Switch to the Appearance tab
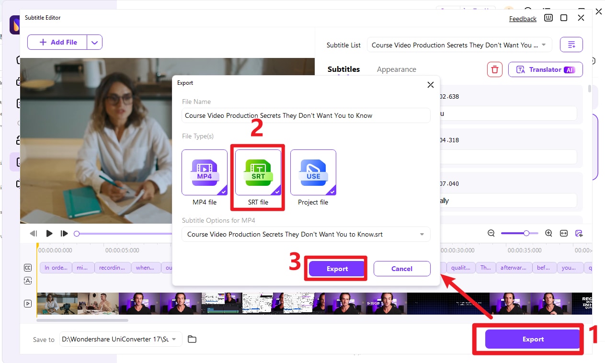 [397, 69]
